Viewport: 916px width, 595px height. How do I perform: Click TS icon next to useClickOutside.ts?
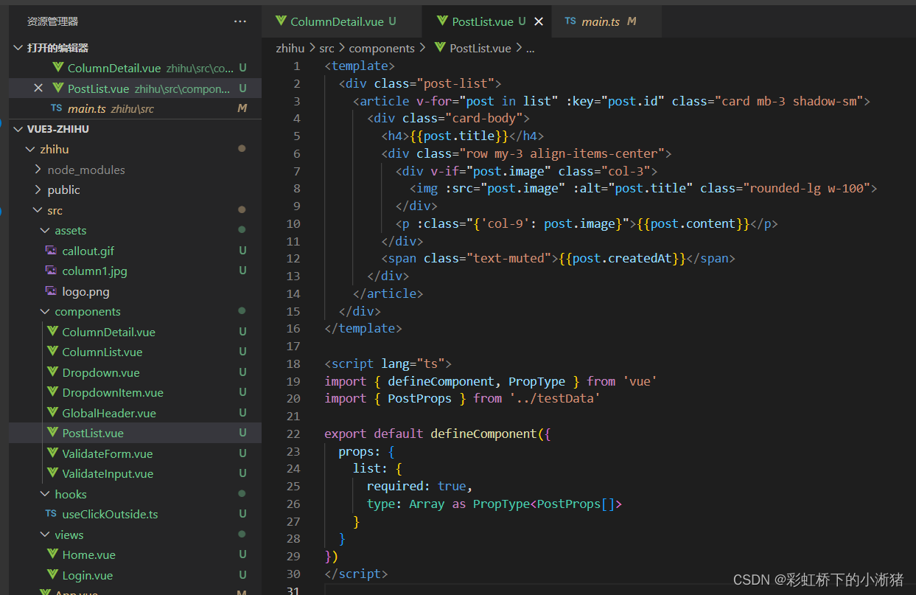51,514
